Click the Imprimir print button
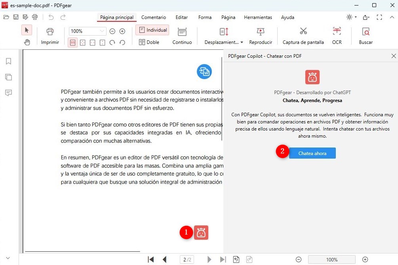Screen dimensions: 398x265 50,36
